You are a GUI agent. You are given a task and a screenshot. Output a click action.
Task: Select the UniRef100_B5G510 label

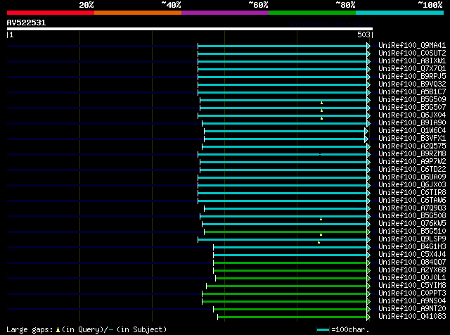(x=412, y=232)
